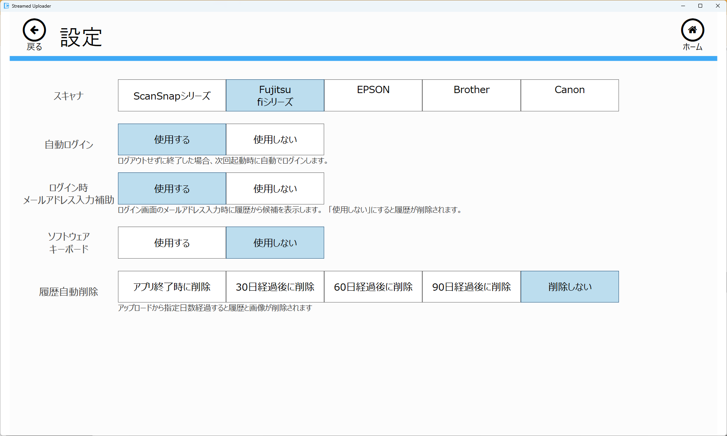Set history deletion to 60日経過後に削除

click(373, 287)
